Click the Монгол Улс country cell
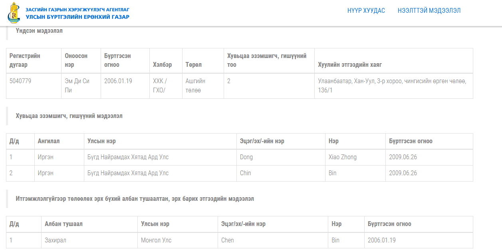502x252 pixels. click(x=156, y=240)
